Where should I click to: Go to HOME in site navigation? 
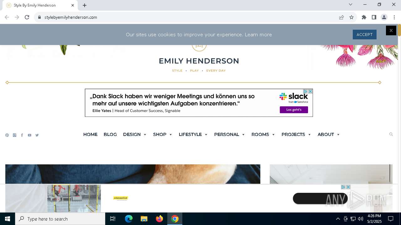tap(90, 134)
